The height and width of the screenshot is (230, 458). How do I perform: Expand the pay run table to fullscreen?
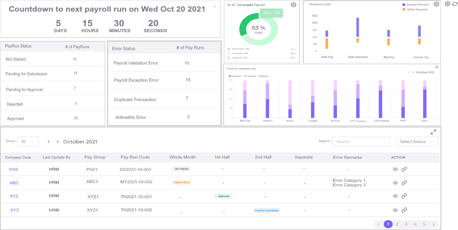[433, 132]
